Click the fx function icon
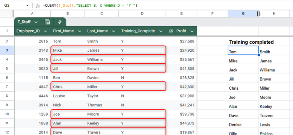293x135 pixels. click(x=38, y=6)
